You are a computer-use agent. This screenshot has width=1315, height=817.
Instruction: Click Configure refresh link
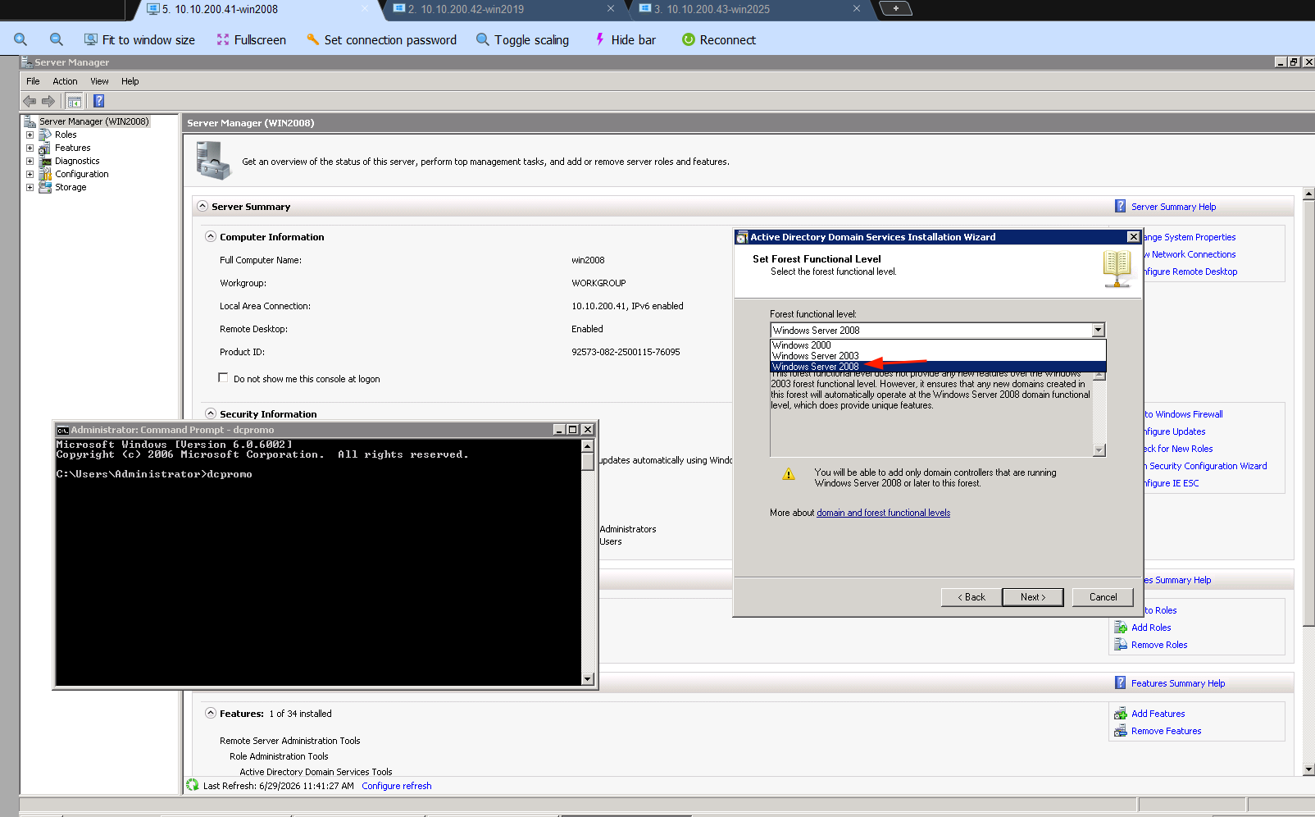pyautogui.click(x=397, y=786)
